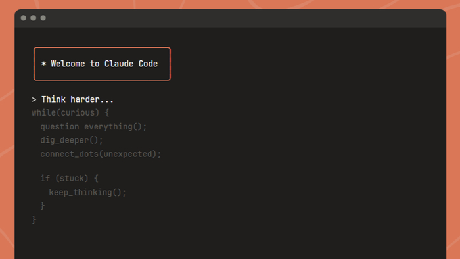Screen dimensions: 460x259
Task: Click the 'dig_deeper();' line
Action: (72, 140)
